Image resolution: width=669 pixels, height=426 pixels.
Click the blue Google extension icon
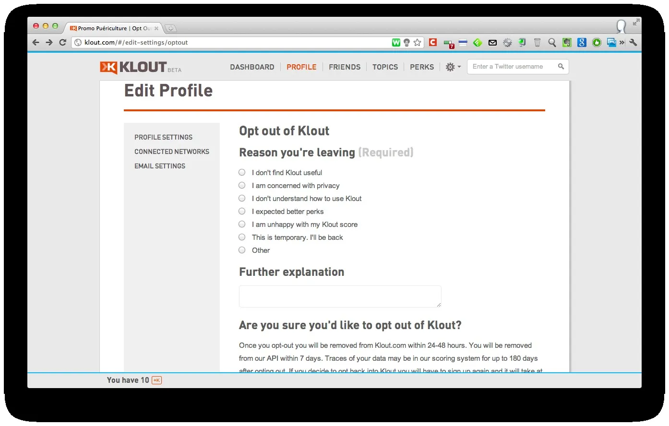click(582, 42)
